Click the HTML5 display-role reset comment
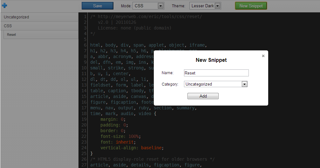 point(153,159)
